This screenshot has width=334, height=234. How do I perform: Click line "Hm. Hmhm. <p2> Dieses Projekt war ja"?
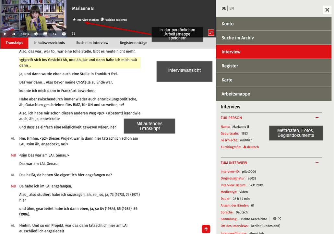pyautogui.click(x=78, y=141)
